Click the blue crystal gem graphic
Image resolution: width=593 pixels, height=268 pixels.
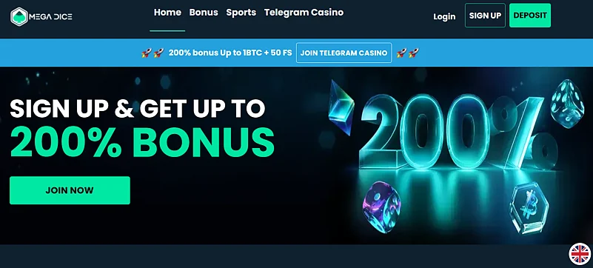[x=341, y=107]
